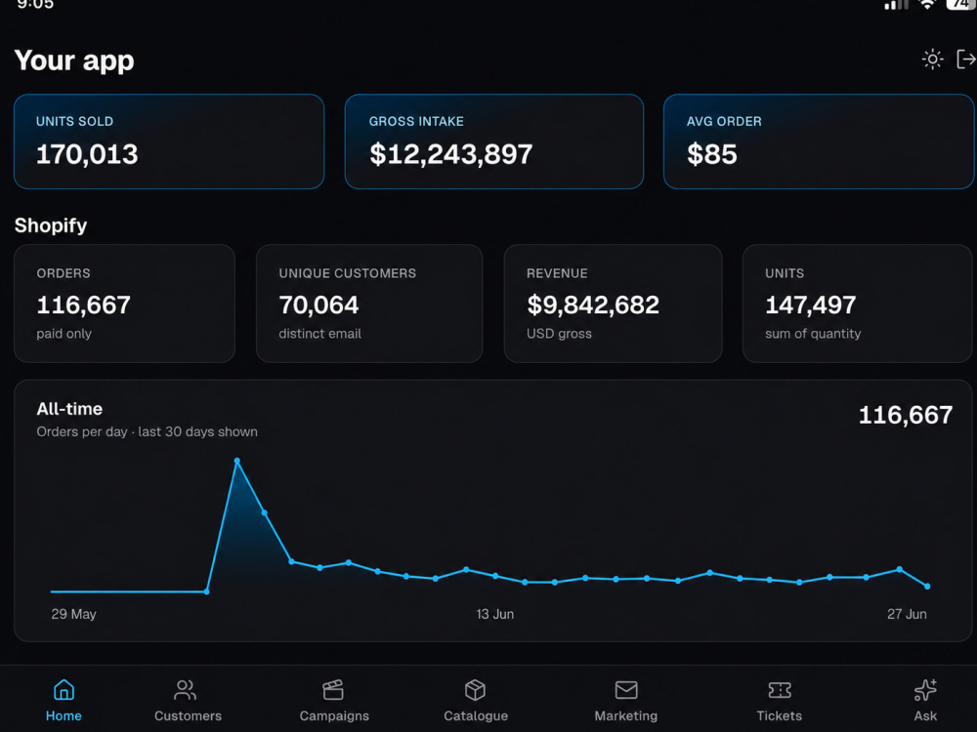
Task: Open the Gross Intake card
Action: [x=494, y=142]
